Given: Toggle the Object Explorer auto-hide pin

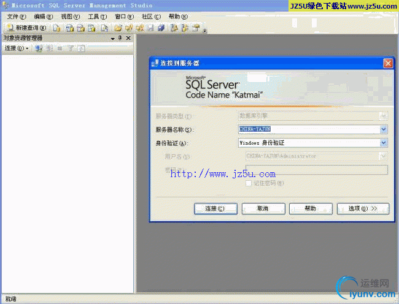Looking at the screenshot, I should [x=120, y=38].
